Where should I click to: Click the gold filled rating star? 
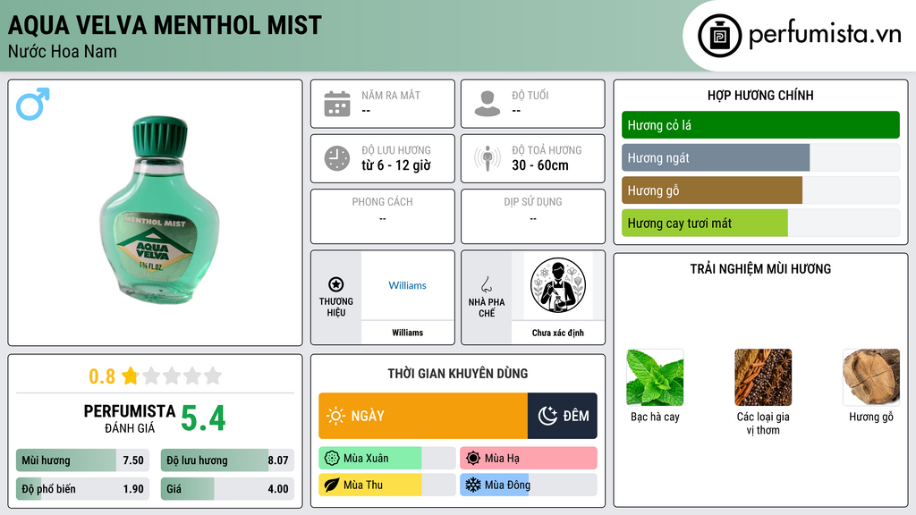tap(131, 376)
